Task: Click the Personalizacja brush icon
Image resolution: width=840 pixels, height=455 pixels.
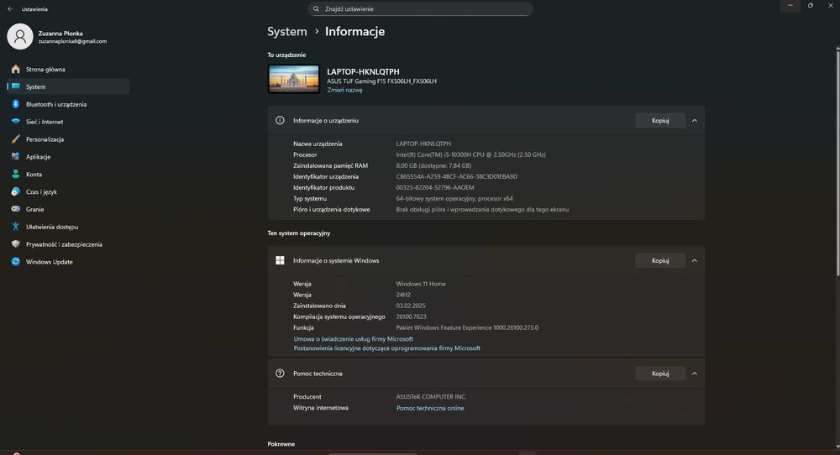Action: [15, 139]
